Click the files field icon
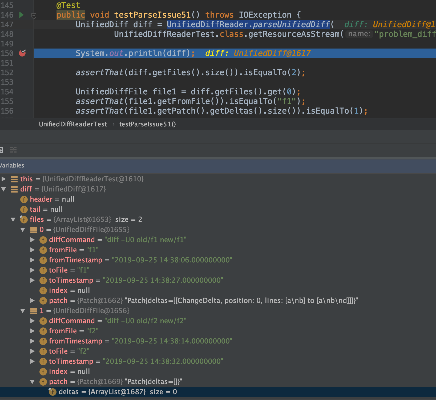436x400 pixels. (24, 219)
